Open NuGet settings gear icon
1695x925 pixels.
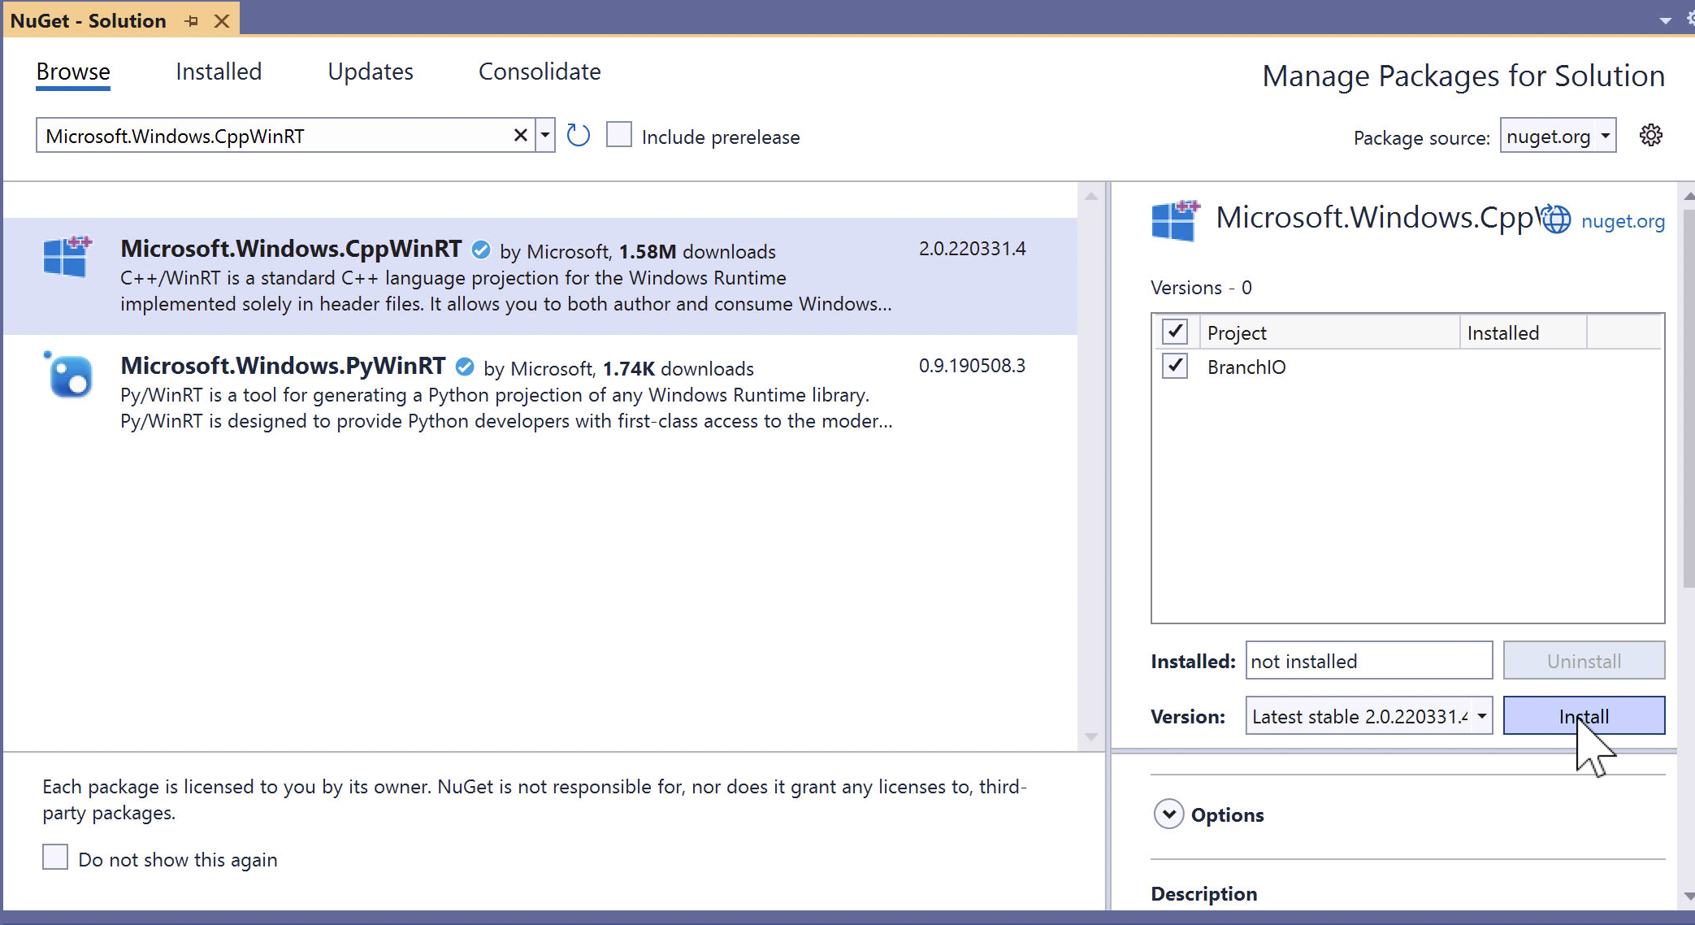pyautogui.click(x=1650, y=135)
